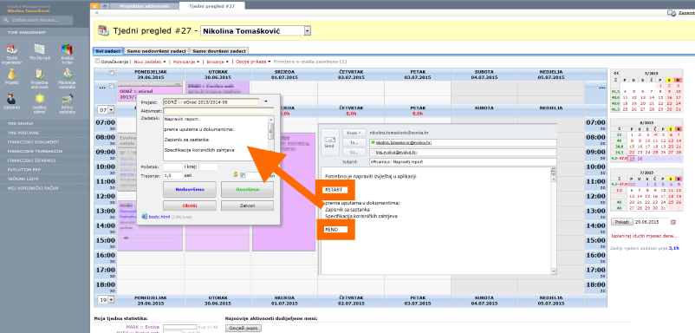Screen dimensions: 695x333
Task: Open Arhiva zadataka icon
Action: tap(68, 99)
